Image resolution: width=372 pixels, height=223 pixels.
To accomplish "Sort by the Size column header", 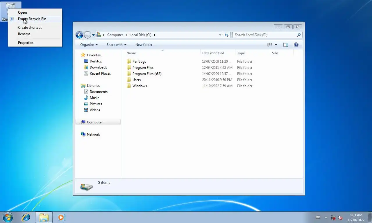I will pos(282,53).
